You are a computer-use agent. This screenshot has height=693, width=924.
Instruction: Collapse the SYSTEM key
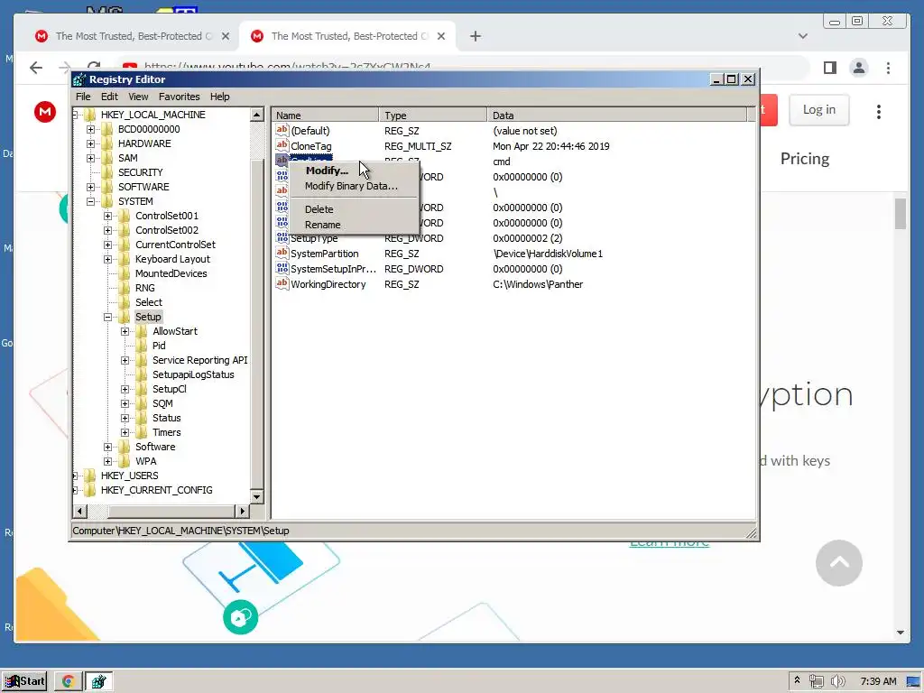point(91,201)
